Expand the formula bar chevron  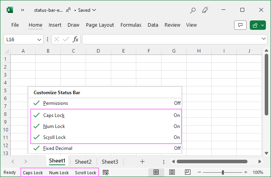(x=264, y=39)
